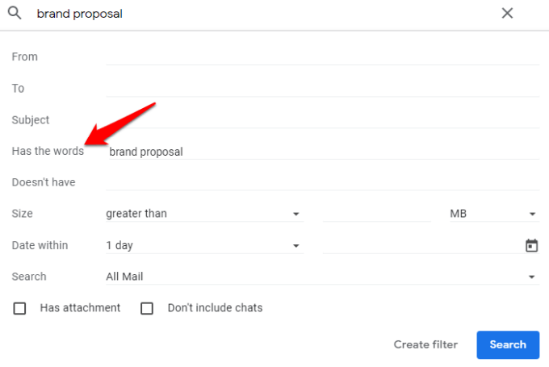Open the Date within '1 day' dropdown

[203, 245]
